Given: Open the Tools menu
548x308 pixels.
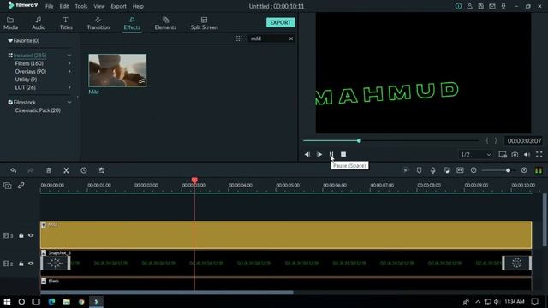Looking at the screenshot, I should (81, 6).
